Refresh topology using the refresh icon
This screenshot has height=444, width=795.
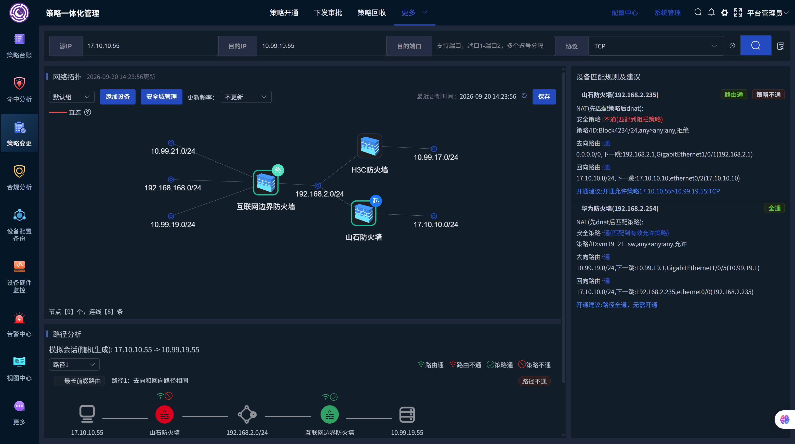coord(524,96)
